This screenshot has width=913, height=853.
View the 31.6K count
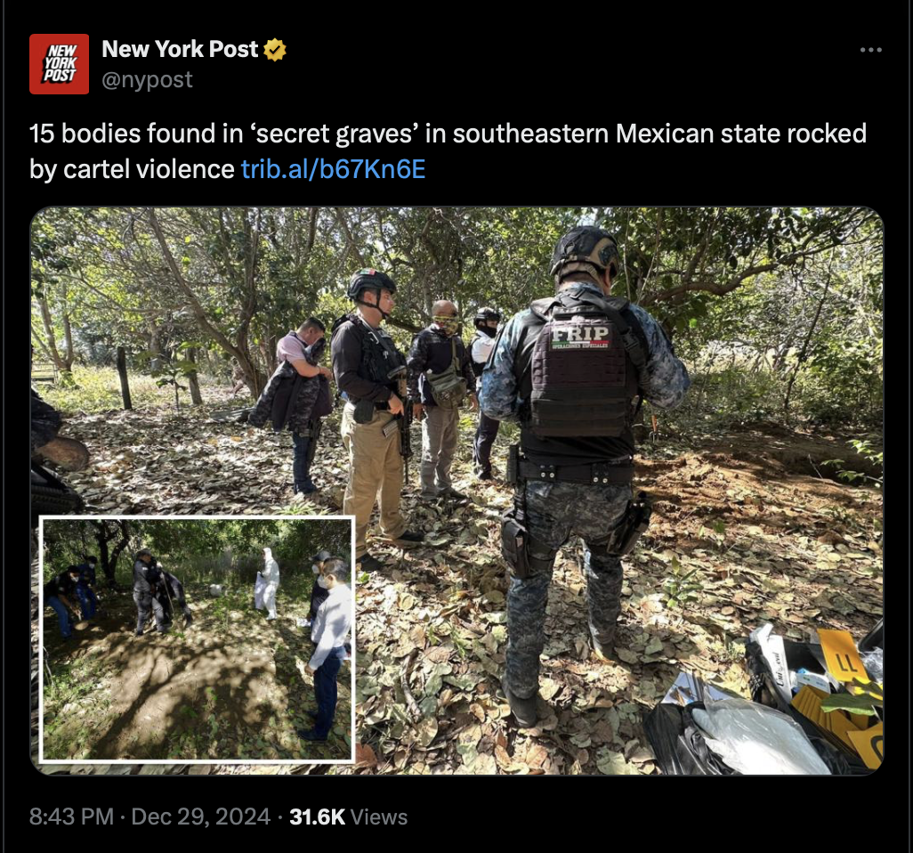(x=318, y=816)
